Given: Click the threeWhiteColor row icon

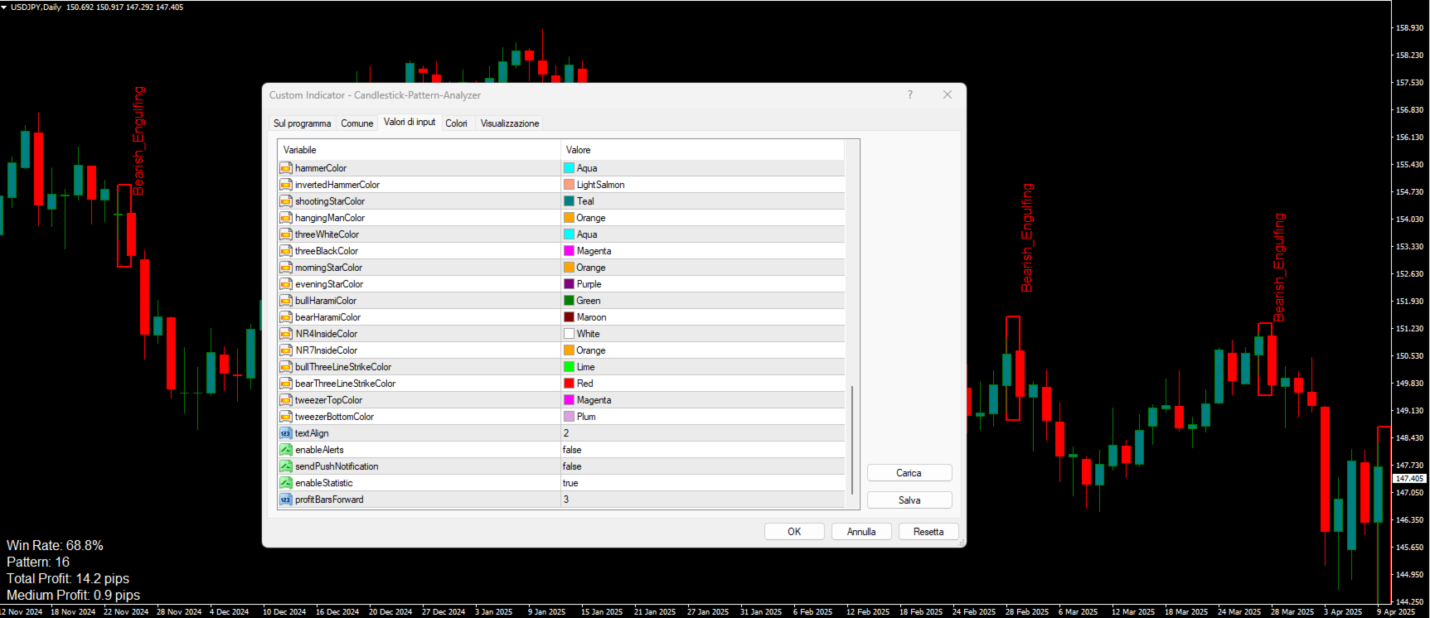Looking at the screenshot, I should 285,234.
